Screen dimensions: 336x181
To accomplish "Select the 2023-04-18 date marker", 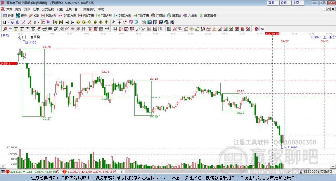I will click(272, 34).
